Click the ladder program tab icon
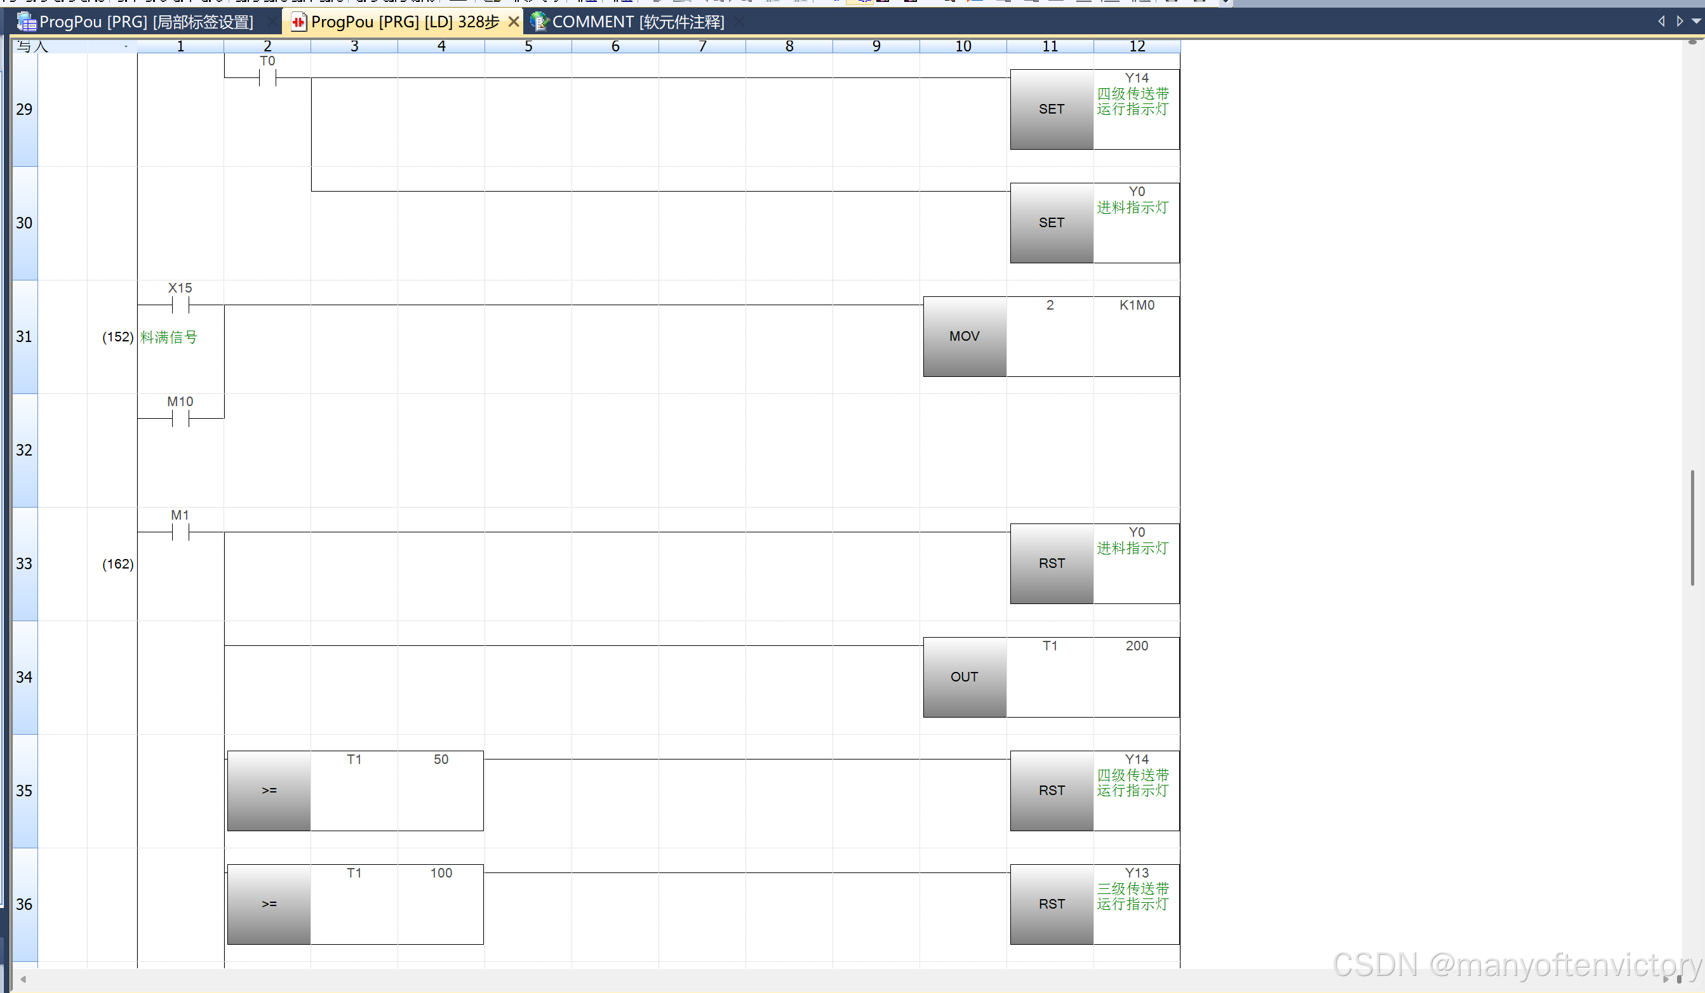The height and width of the screenshot is (993, 1705). click(298, 22)
